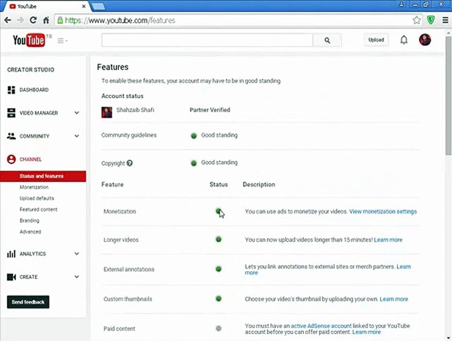Click the page vertical scrollbar
Viewport: 452px width, 341px height.
click(448, 95)
